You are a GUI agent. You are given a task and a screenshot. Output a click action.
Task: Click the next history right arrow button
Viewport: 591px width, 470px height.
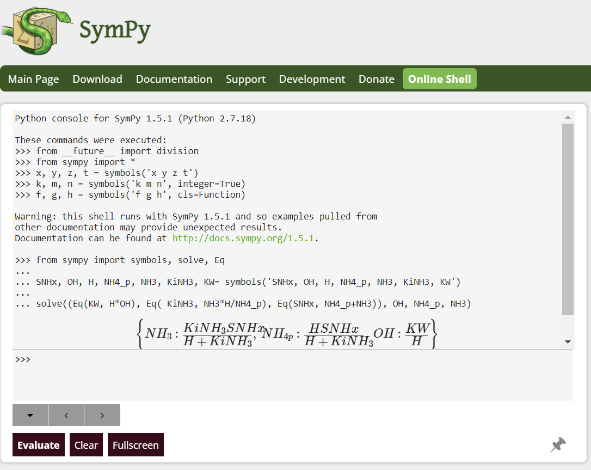pyautogui.click(x=102, y=415)
